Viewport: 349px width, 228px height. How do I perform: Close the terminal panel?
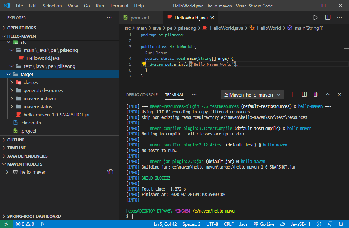pos(339,94)
